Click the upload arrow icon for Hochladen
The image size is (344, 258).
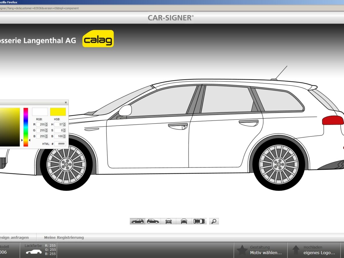[x=296, y=250]
